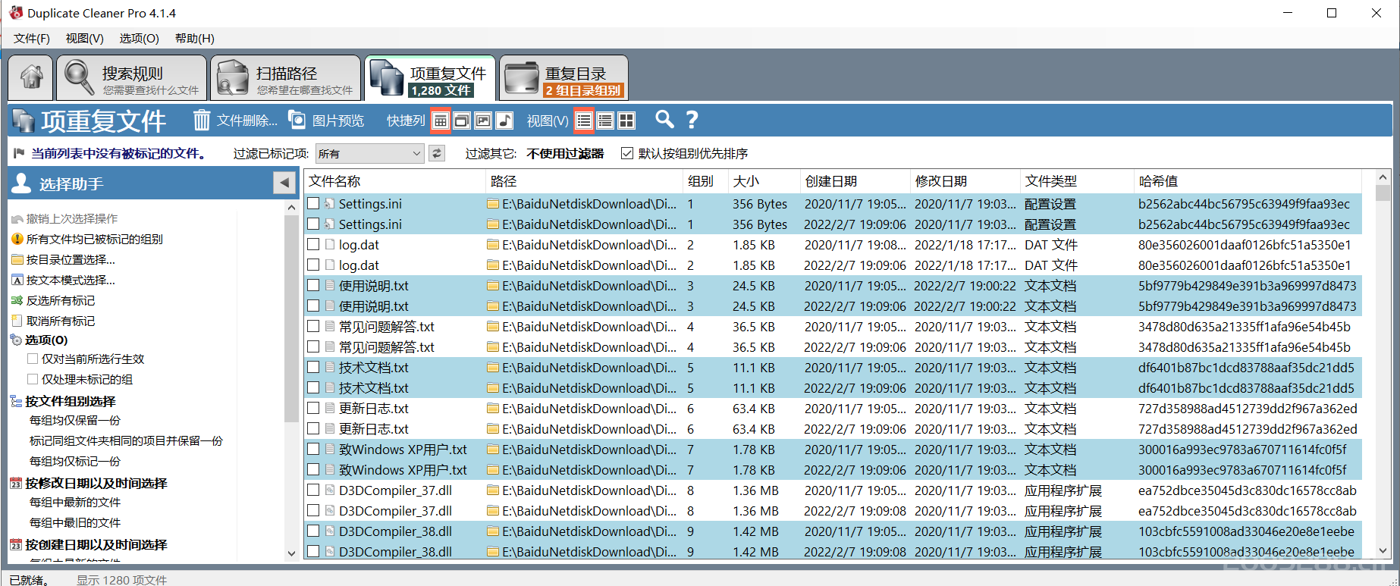Click the magnifier search icon in toolbar
Screen dimensions: 1400x586
664,120
